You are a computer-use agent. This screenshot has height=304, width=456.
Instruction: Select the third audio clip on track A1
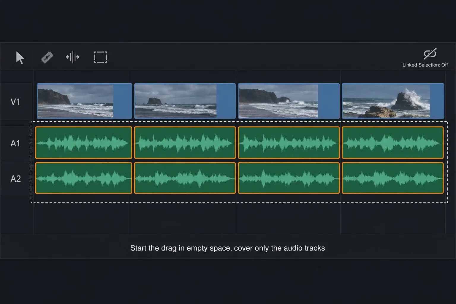[x=289, y=142]
